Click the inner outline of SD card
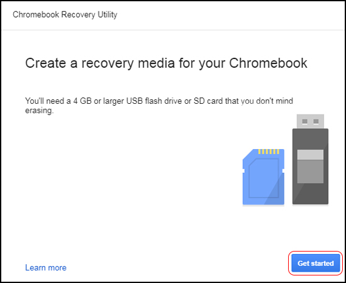Screen dimensions: 346x283 pyautogui.click(x=264, y=178)
